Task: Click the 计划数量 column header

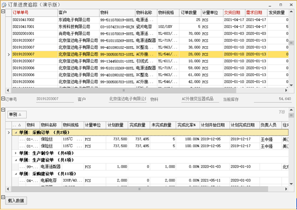Action: 117,125
